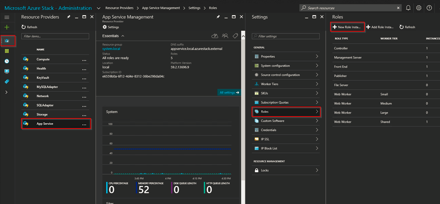This screenshot has height=204, width=440.
Task: Open portal settings gear icon
Action: pos(419,8)
